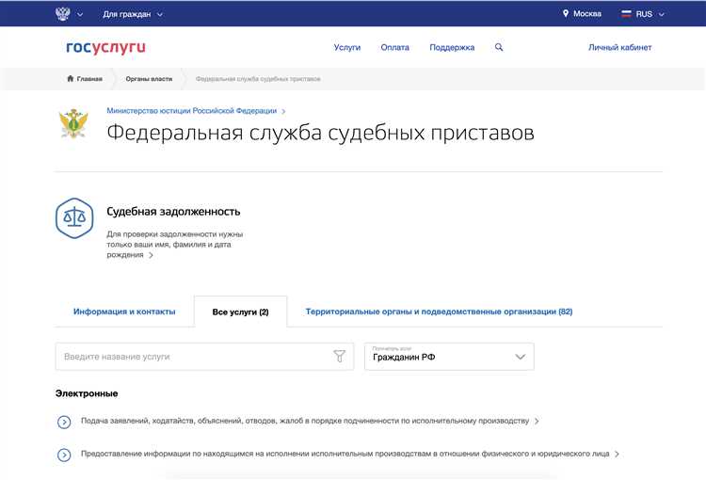706x480 pixels.
Task: Click the arrow after Министерство юстиции link
Action: [283, 111]
